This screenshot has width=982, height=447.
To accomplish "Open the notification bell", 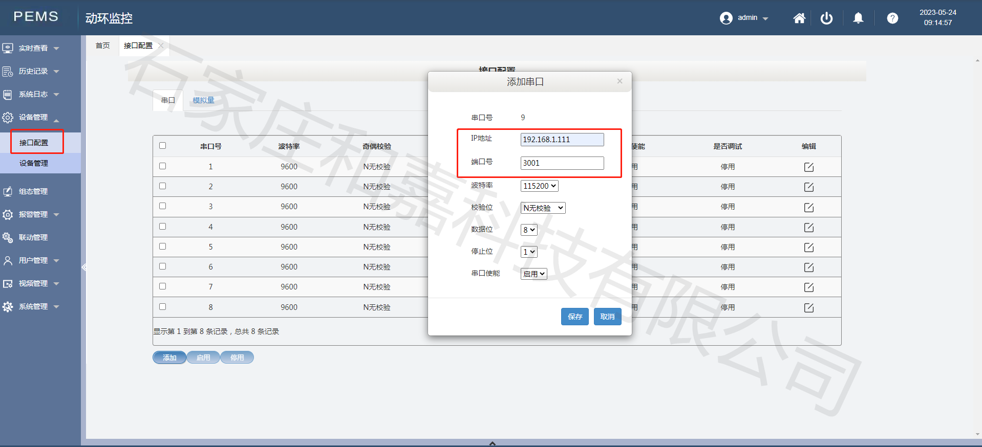I will click(x=858, y=18).
